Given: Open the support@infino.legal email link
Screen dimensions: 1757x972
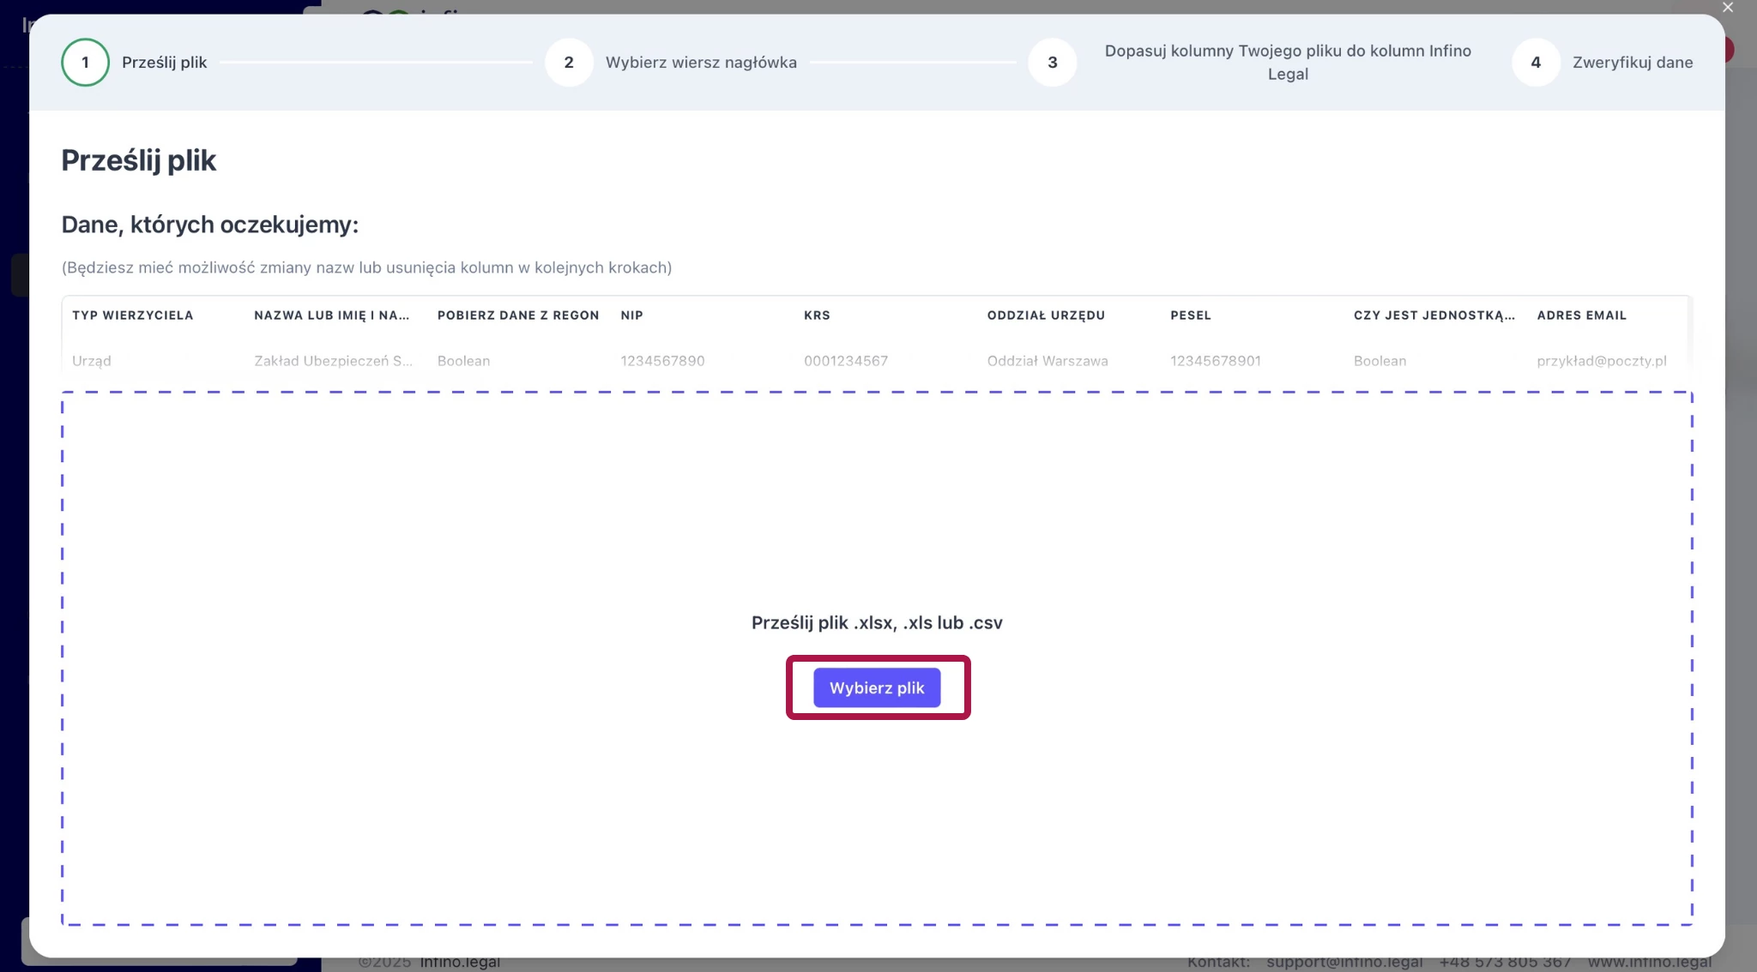Looking at the screenshot, I should [x=1344, y=963].
